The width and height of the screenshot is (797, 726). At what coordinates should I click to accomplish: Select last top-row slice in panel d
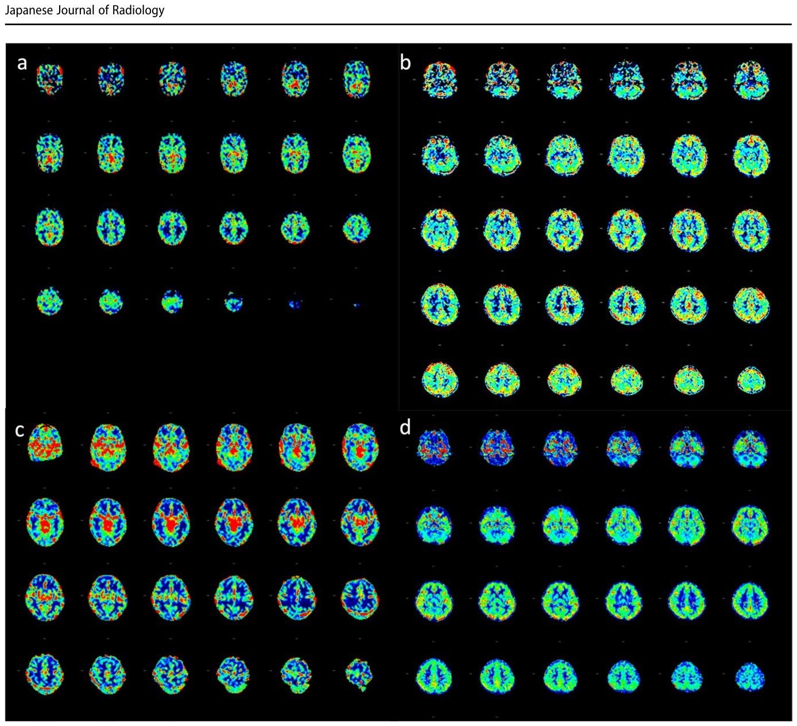click(750, 448)
